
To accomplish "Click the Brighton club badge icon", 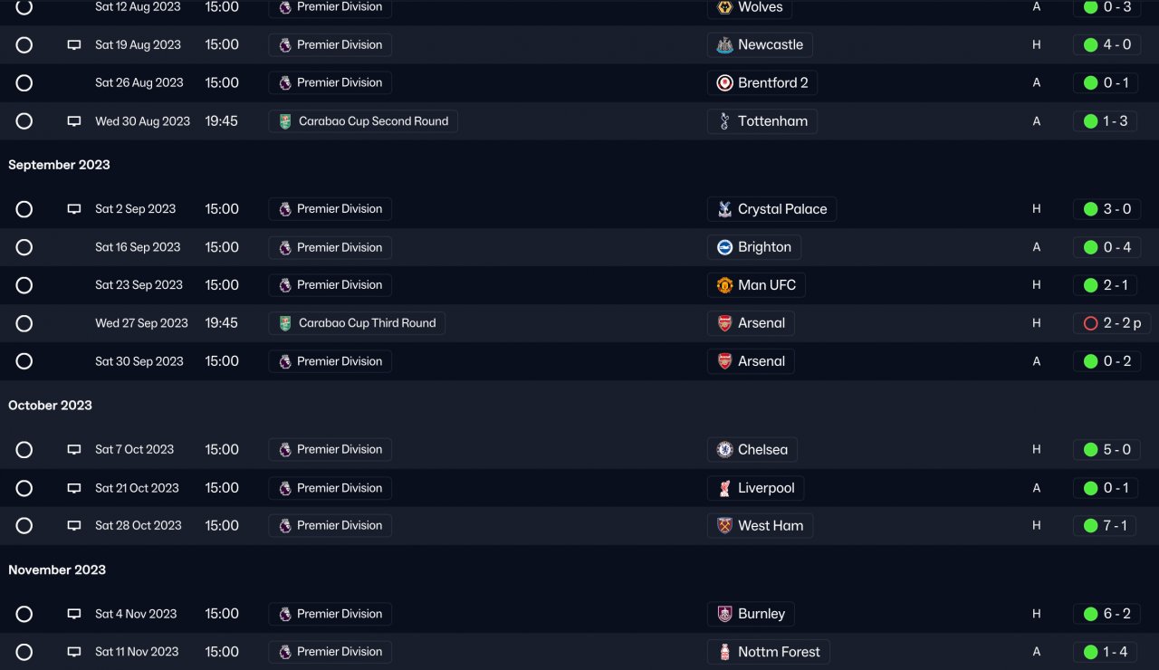I will pyautogui.click(x=724, y=247).
